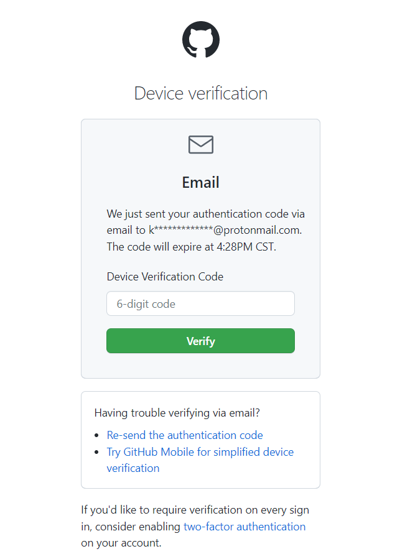The image size is (405, 554).
Task: Re-send the authentication code
Action: pos(185,435)
